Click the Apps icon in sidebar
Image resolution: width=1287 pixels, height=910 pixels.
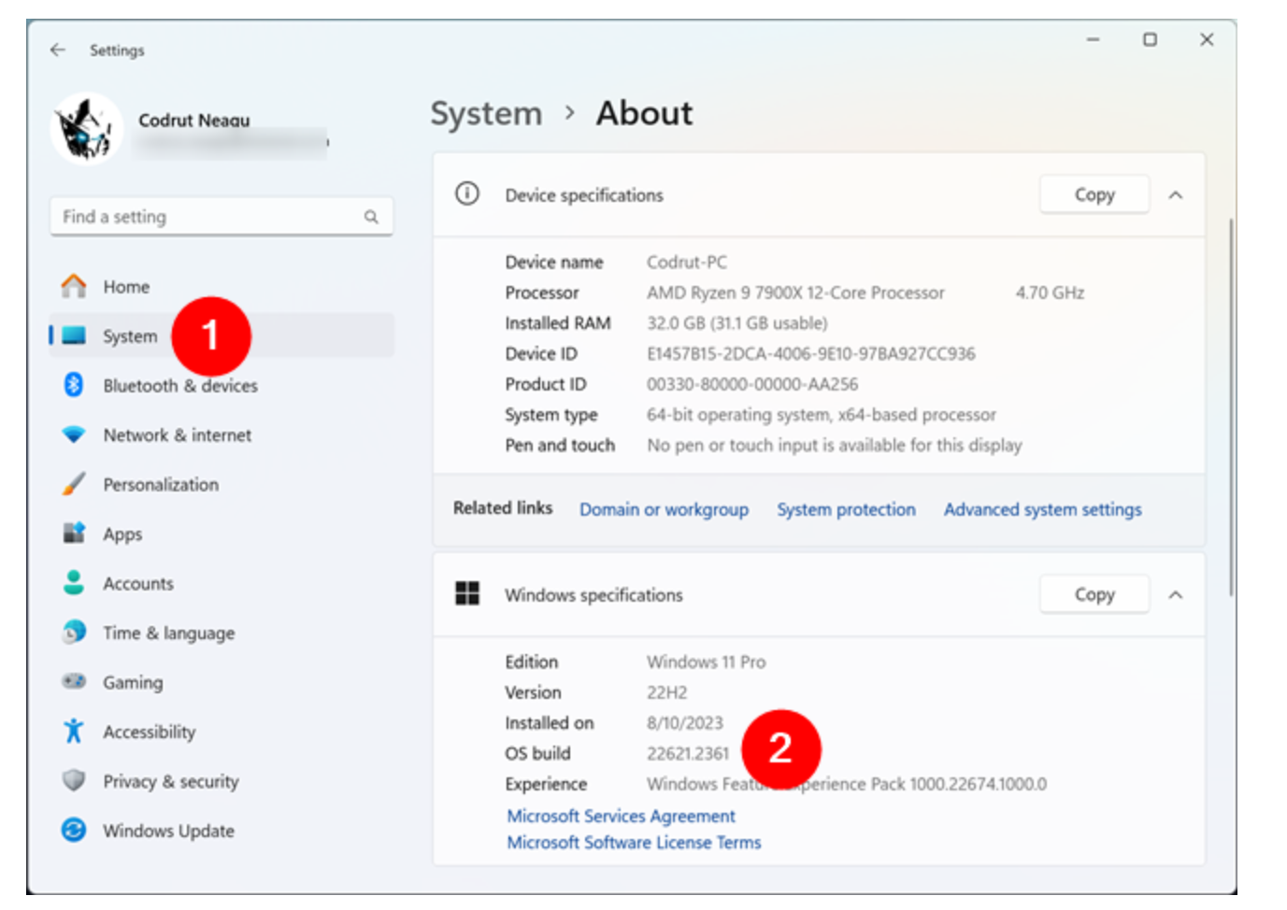(74, 533)
